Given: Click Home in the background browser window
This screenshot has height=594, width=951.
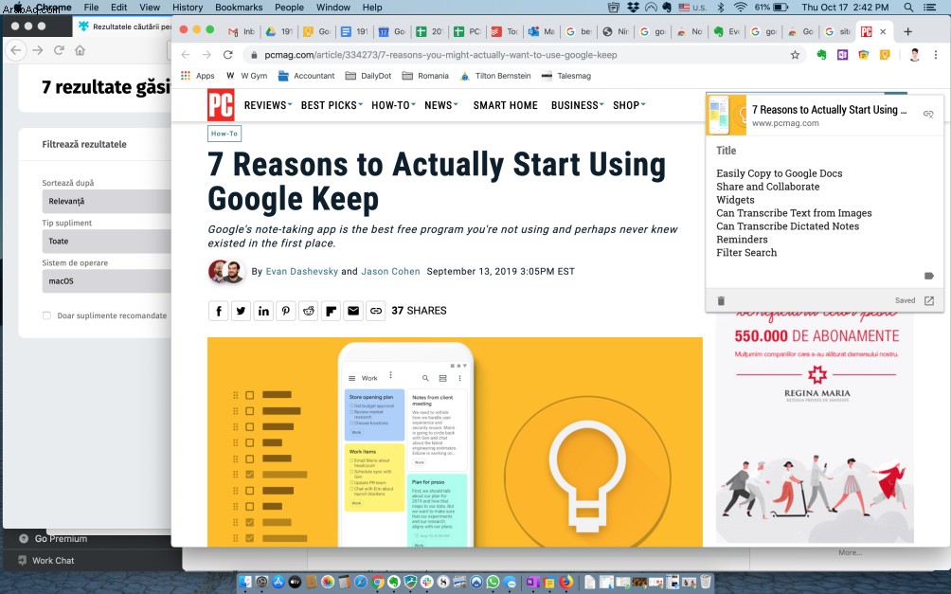Looking at the screenshot, I should (81, 50).
